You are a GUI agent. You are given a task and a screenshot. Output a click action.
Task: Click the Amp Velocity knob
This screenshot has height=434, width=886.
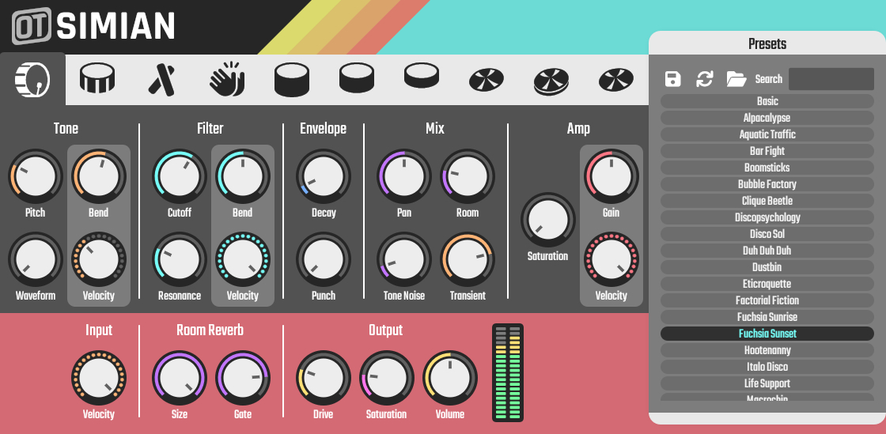[x=611, y=259]
